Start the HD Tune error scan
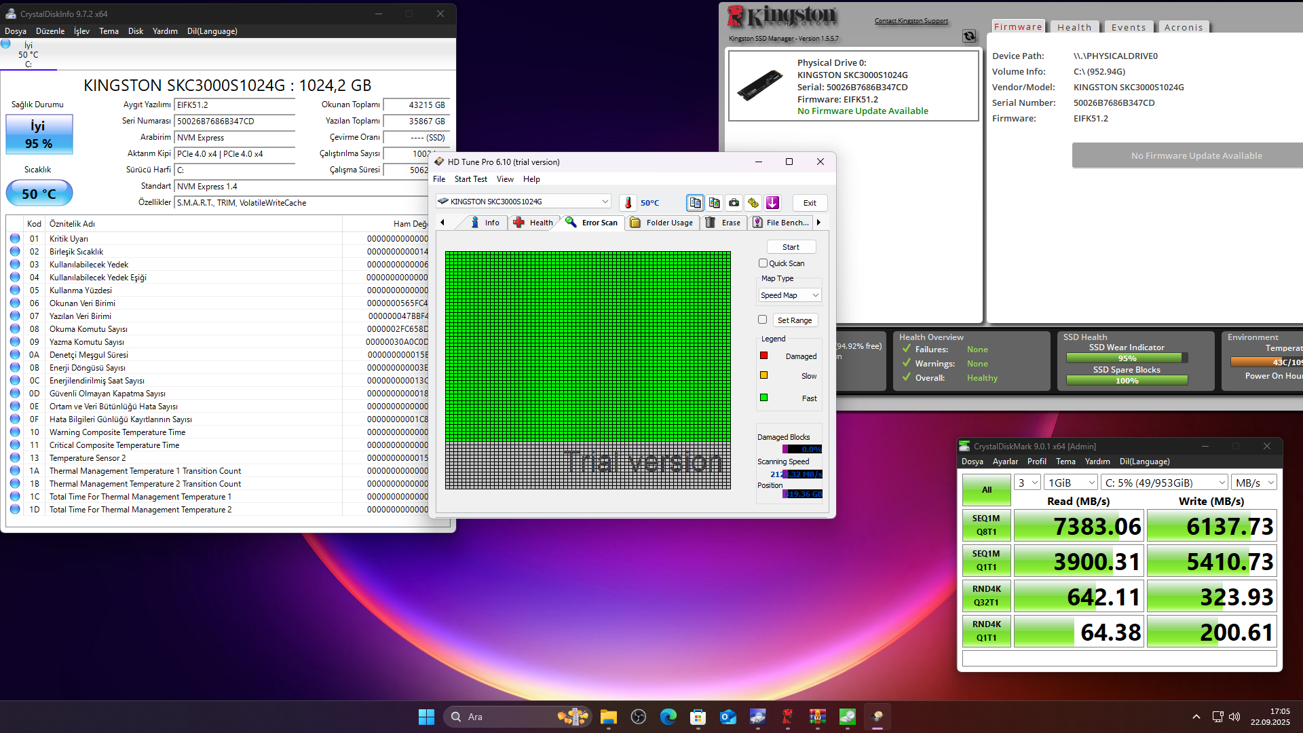This screenshot has height=733, width=1303. click(x=791, y=247)
